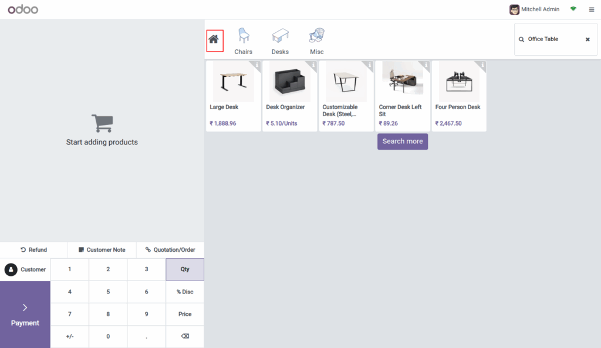Screen dimensions: 601x348
Task: Click the green connection status indicator
Action: tap(573, 9)
